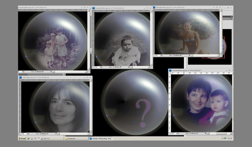Viewport: 252px width, 147px height.
Task: Click scroll-up arrow in bikinibubble.jpg window
Action: pos(221,10)
